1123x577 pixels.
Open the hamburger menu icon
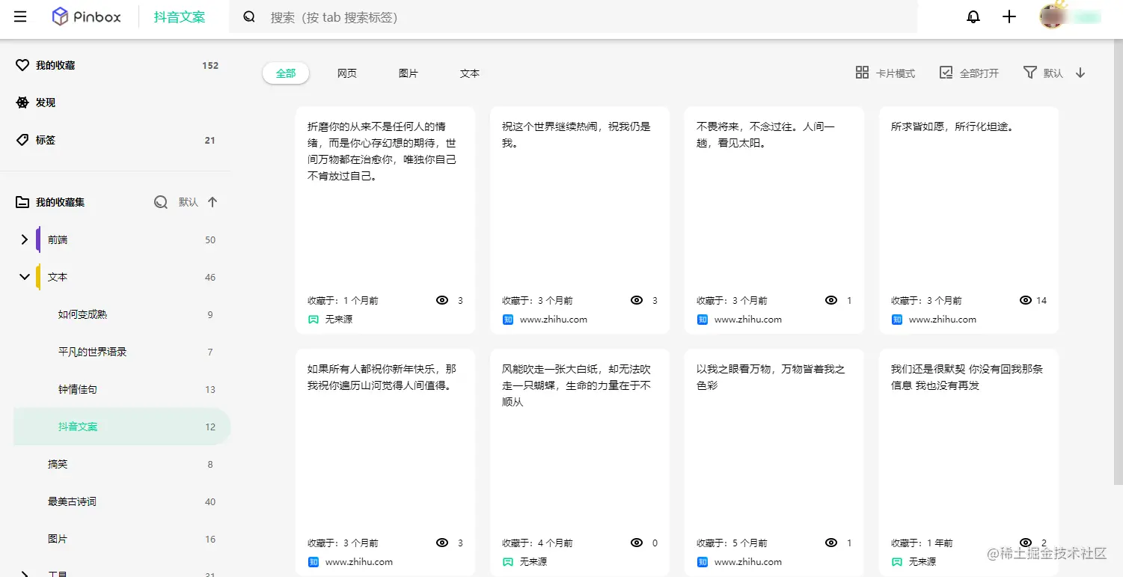pyautogui.click(x=20, y=16)
